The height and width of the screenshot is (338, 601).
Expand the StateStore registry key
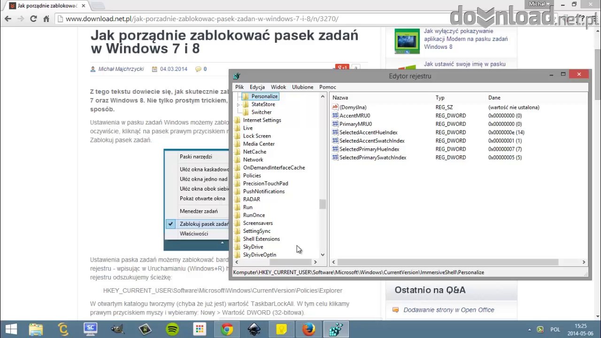click(x=239, y=104)
